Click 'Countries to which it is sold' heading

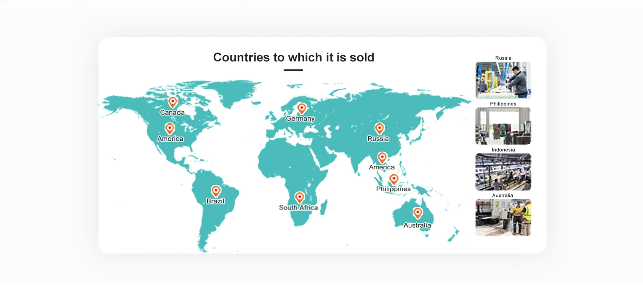pos(294,57)
